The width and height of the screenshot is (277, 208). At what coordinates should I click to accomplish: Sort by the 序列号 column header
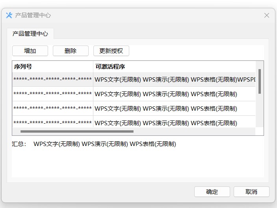click(x=52, y=67)
